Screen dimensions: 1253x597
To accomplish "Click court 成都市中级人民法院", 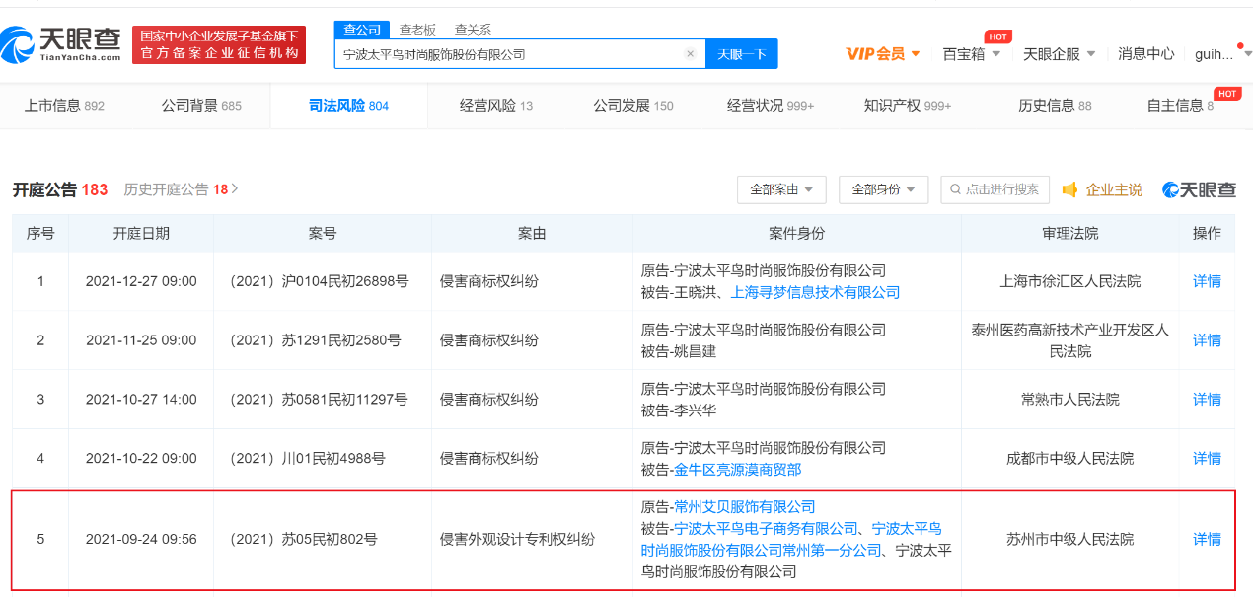I will point(1069,459).
